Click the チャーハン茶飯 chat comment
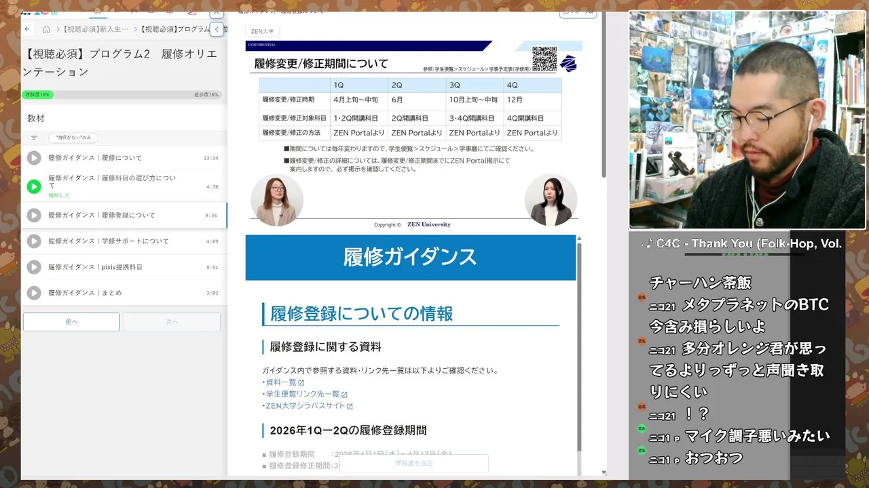Viewport: 869px width, 488px height. tap(701, 283)
